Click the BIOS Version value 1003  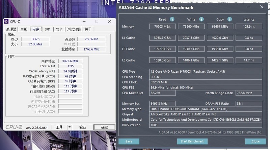coord(206,125)
